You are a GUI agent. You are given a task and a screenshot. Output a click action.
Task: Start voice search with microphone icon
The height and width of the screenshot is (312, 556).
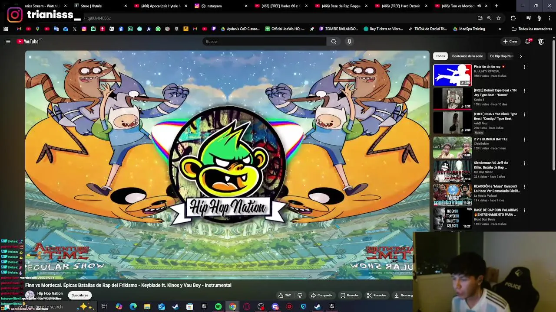(349, 42)
